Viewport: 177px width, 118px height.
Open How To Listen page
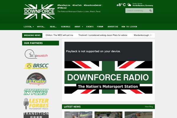pos(129,27)
